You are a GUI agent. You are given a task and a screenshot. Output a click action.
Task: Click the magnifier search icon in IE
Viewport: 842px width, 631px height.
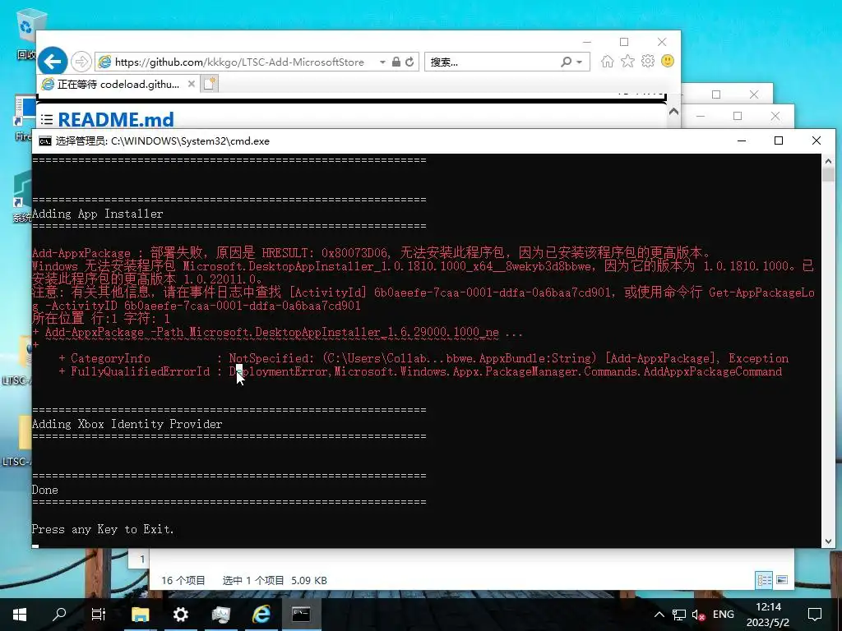click(566, 62)
